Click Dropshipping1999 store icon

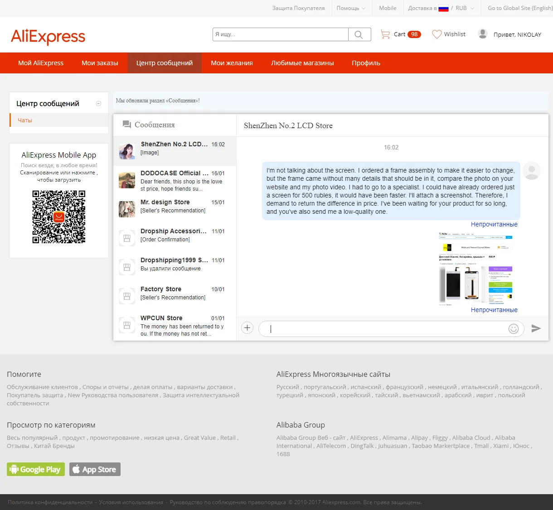pos(127,267)
